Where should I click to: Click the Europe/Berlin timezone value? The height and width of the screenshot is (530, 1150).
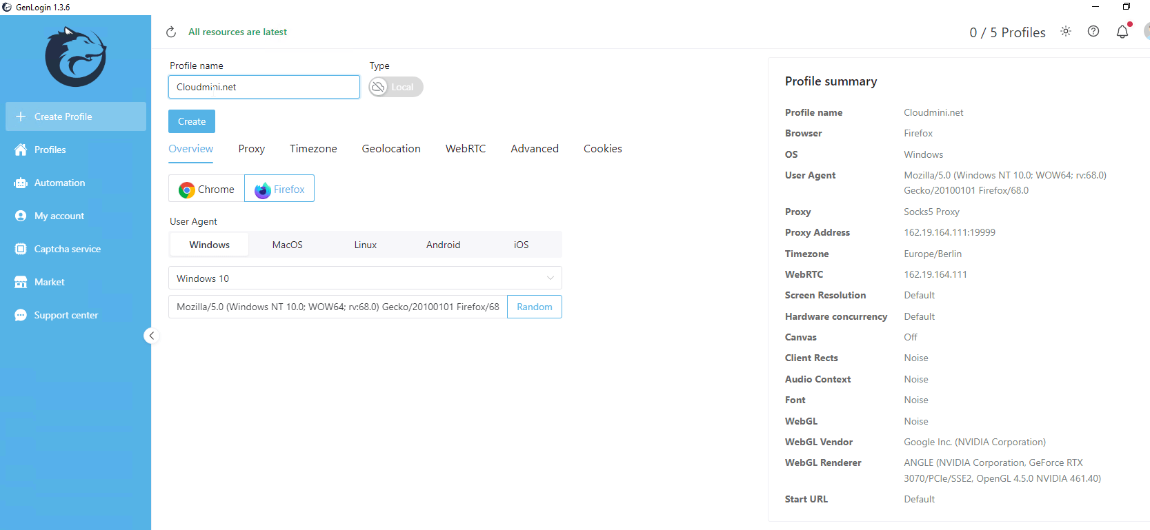[x=933, y=254]
